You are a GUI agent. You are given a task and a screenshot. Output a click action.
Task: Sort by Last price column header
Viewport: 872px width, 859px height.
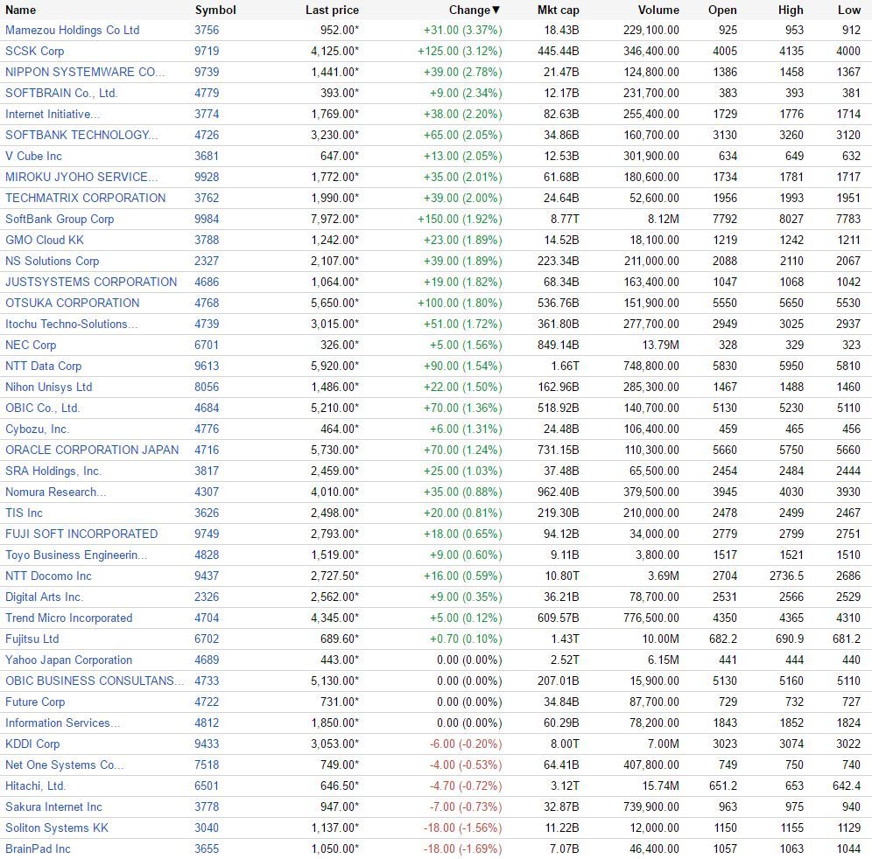coord(332,10)
